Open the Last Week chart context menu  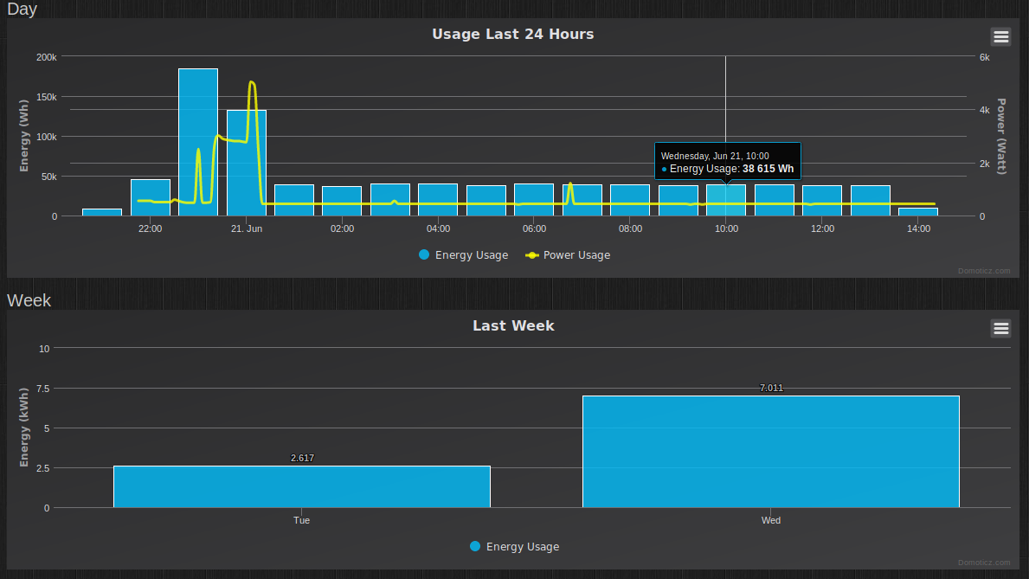click(1000, 328)
